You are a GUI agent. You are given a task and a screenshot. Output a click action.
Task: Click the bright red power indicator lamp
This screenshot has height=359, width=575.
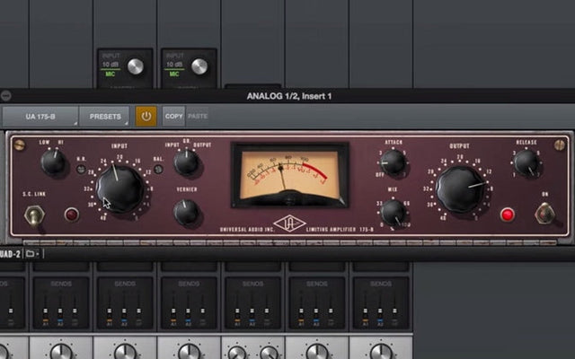pos(508,215)
